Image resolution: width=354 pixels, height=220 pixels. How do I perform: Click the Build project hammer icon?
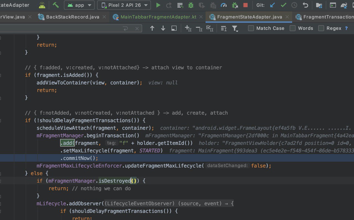(56, 5)
